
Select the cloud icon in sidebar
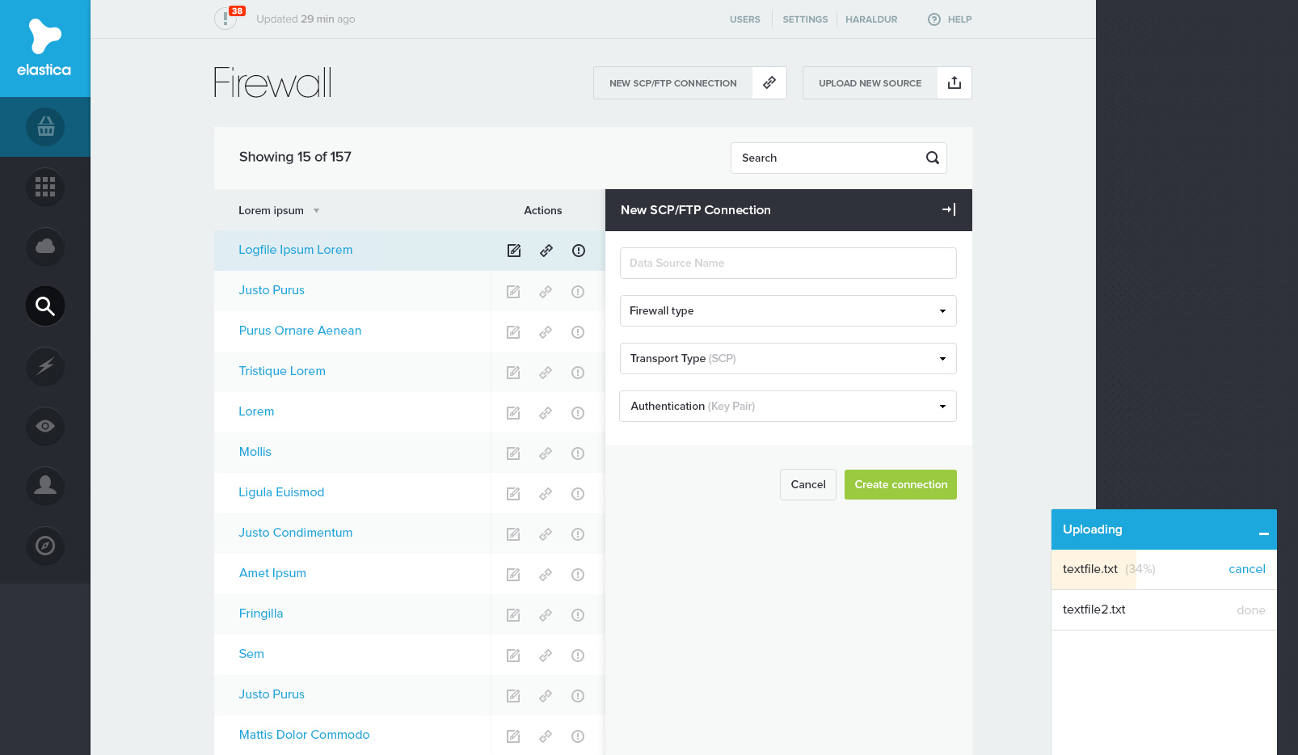point(45,247)
